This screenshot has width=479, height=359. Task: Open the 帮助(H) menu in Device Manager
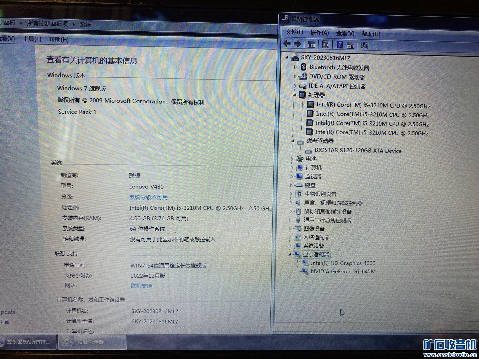point(371,34)
